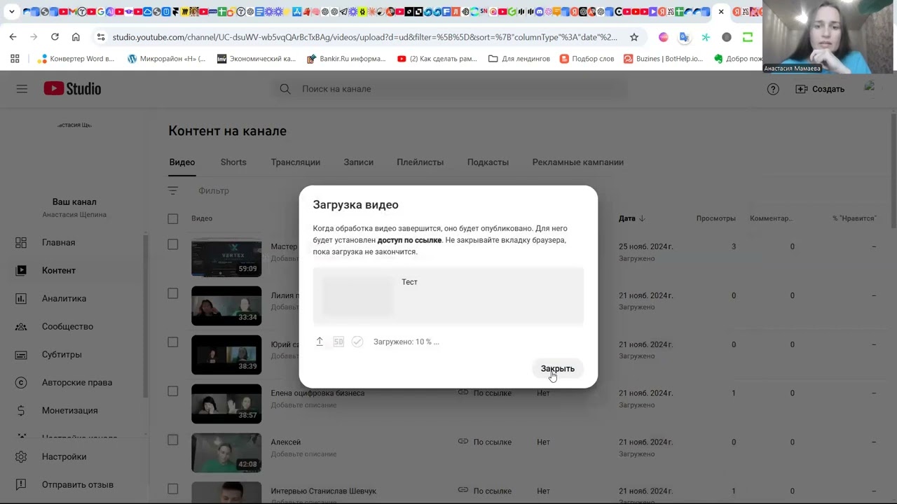Switch to the Shorts tab
The height and width of the screenshot is (504, 897).
pyautogui.click(x=233, y=162)
